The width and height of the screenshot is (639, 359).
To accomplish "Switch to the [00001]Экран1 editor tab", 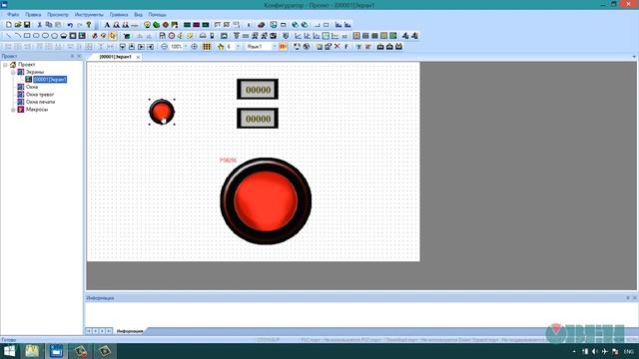I will click(x=116, y=57).
